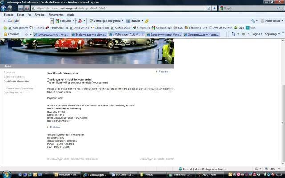Image resolution: width=285 pixels, height=178 pixels.
Task: Open the Windows Start orb
Action: (6, 174)
